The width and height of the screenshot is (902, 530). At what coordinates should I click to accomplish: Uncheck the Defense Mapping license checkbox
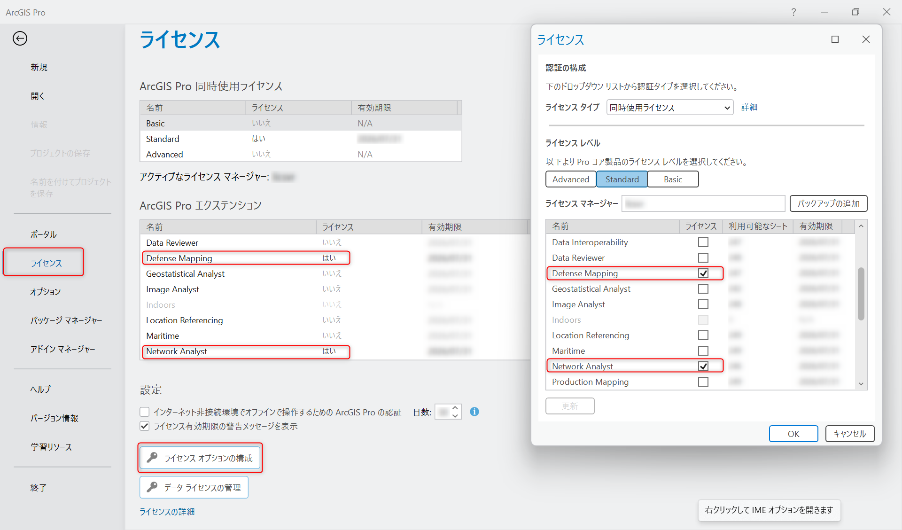point(703,273)
